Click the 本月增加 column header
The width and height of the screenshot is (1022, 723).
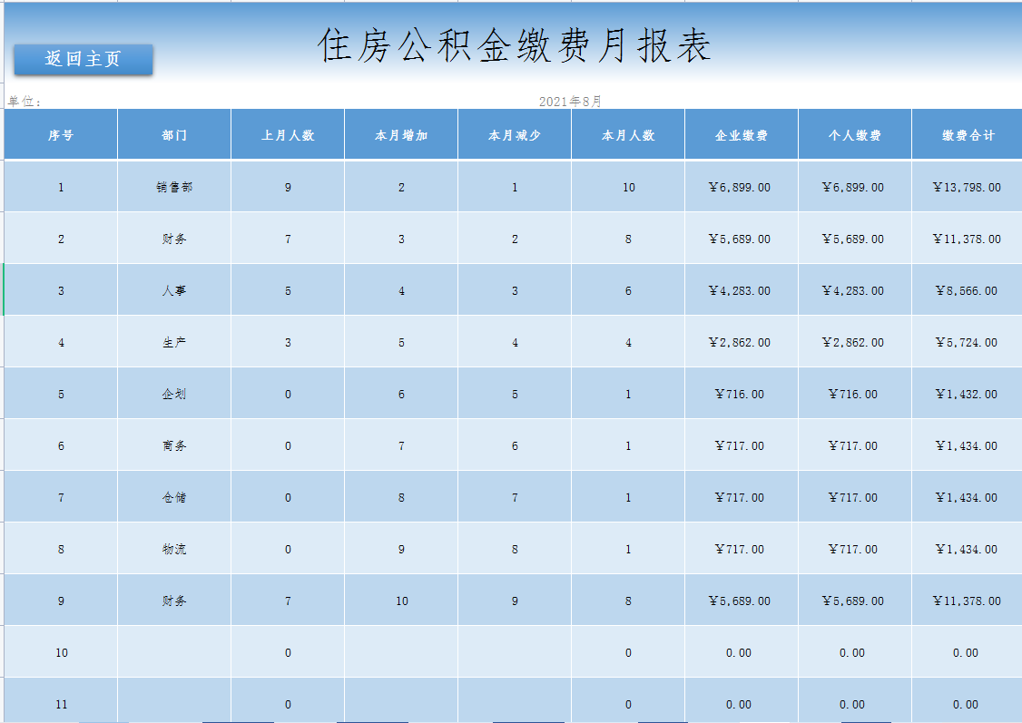[x=400, y=133]
